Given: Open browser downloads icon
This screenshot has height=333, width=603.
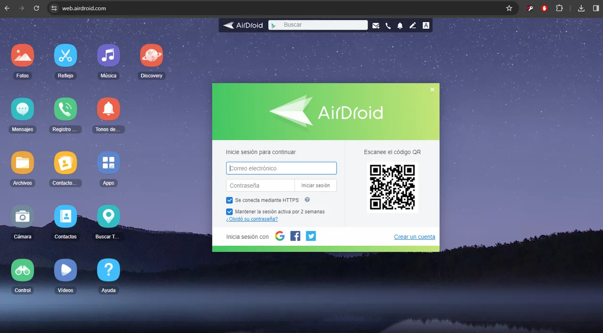Looking at the screenshot, I should coord(581,8).
